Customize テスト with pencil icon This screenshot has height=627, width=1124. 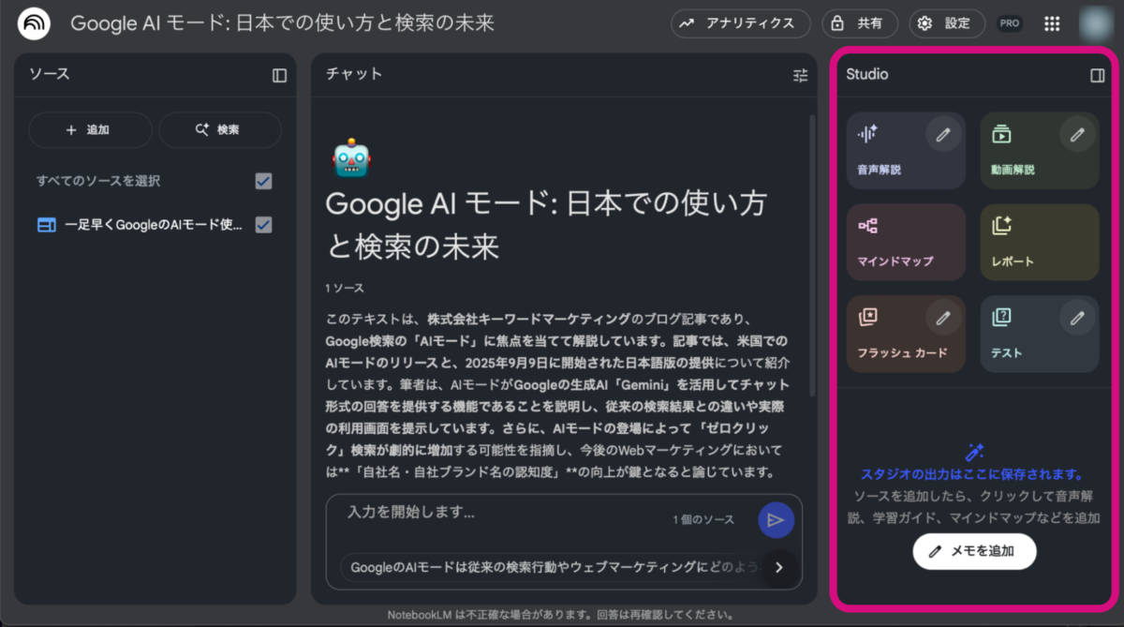pyautogui.click(x=1078, y=319)
